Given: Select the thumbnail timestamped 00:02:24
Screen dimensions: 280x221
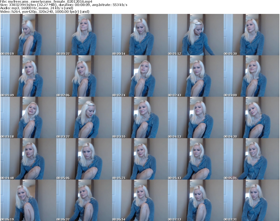Looking at the screenshot, I should [140, 76].
